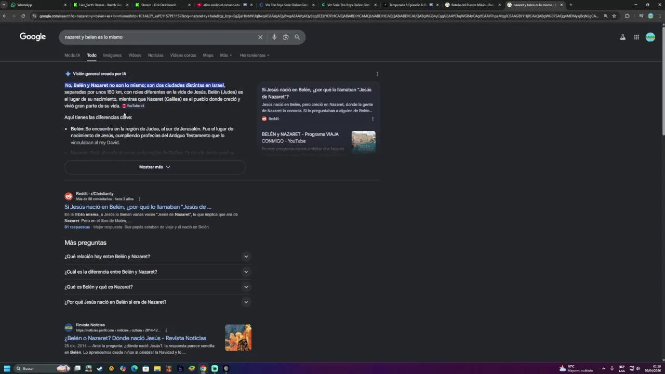Click the search query input field
This screenshot has height=374, width=665.
click(x=158, y=37)
